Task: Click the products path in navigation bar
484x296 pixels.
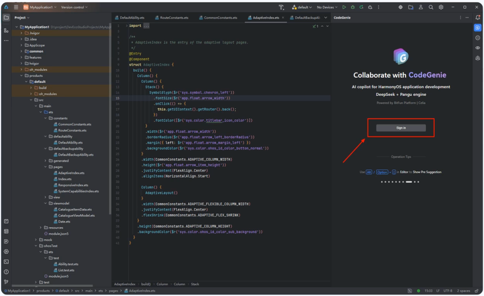Action: tap(43, 291)
